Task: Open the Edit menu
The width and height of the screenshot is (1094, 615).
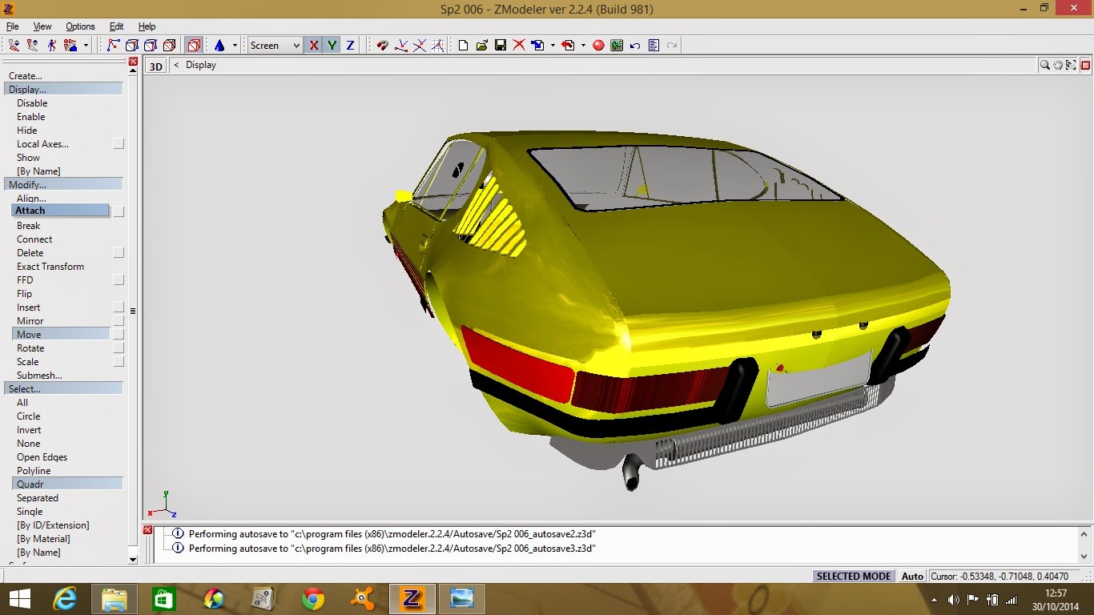Action: [x=116, y=26]
